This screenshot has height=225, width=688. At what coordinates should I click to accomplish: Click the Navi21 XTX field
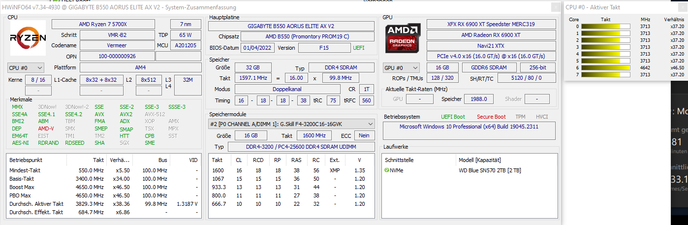point(491,45)
